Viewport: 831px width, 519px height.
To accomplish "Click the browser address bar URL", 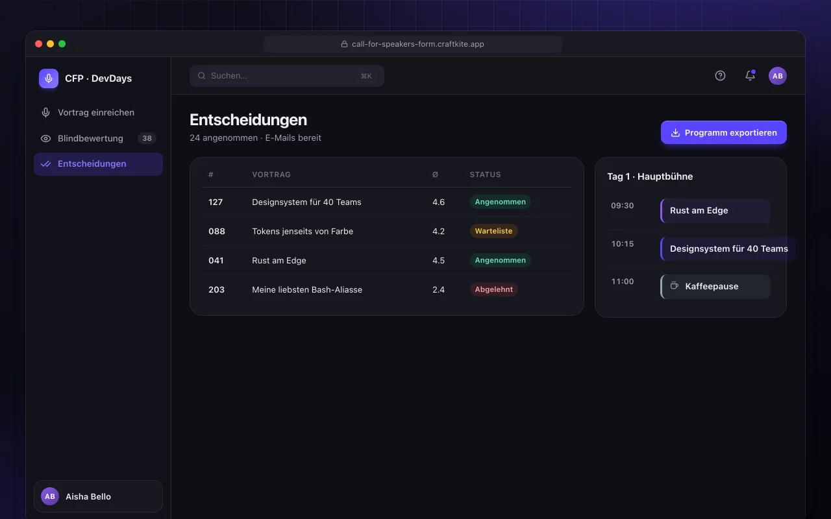I will click(413, 44).
